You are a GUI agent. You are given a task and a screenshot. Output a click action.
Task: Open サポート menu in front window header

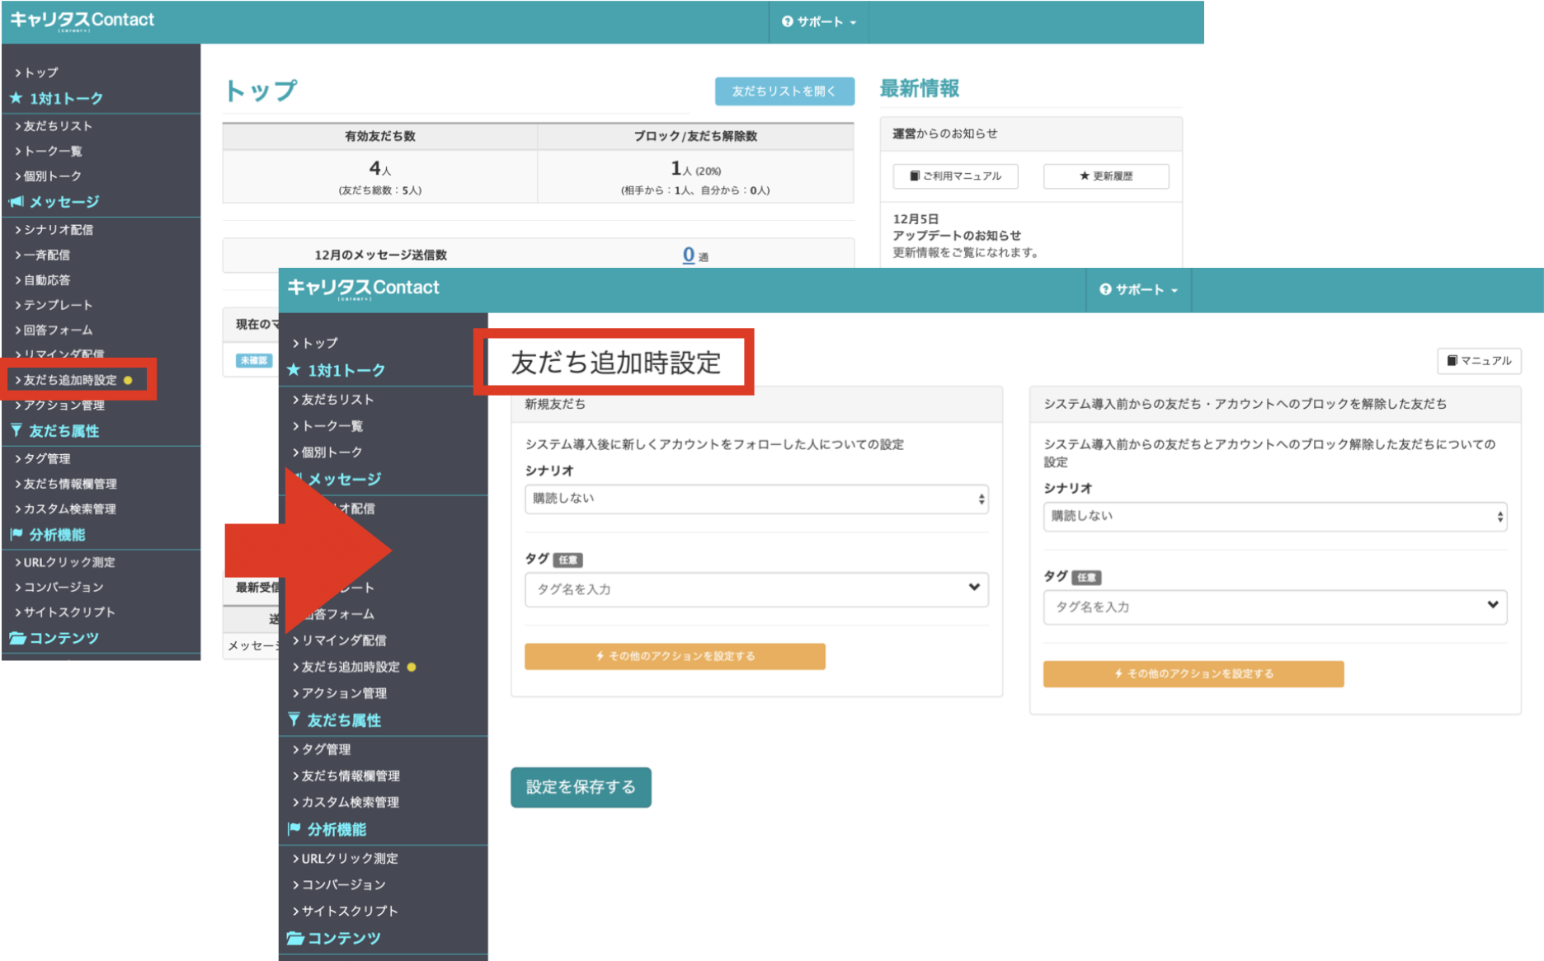click(x=1138, y=290)
